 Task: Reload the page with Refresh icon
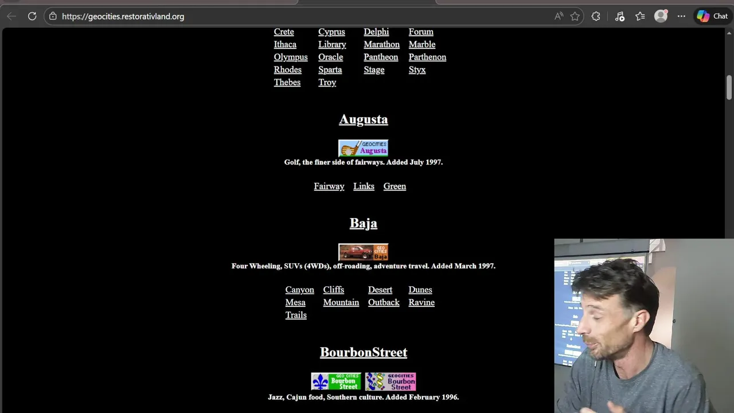click(32, 16)
